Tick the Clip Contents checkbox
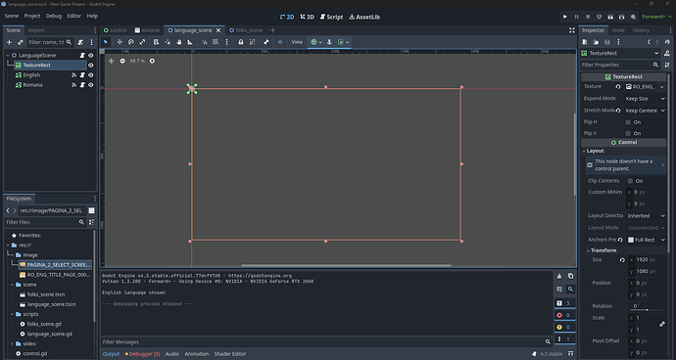This screenshot has height=360, width=676. (x=630, y=181)
